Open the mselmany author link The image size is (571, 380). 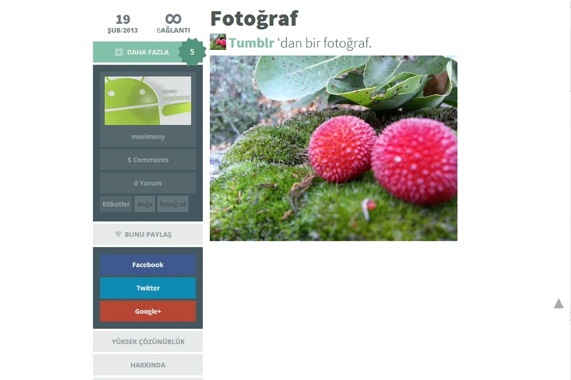148,136
